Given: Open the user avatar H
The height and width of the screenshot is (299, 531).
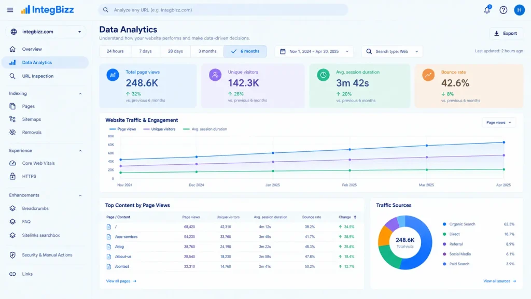Looking at the screenshot, I should 519,10.
